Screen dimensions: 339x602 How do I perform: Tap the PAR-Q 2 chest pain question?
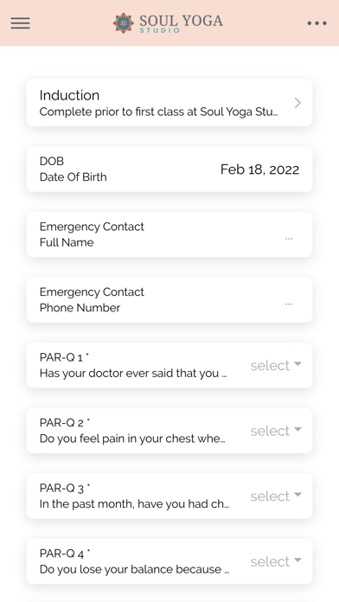132,439
